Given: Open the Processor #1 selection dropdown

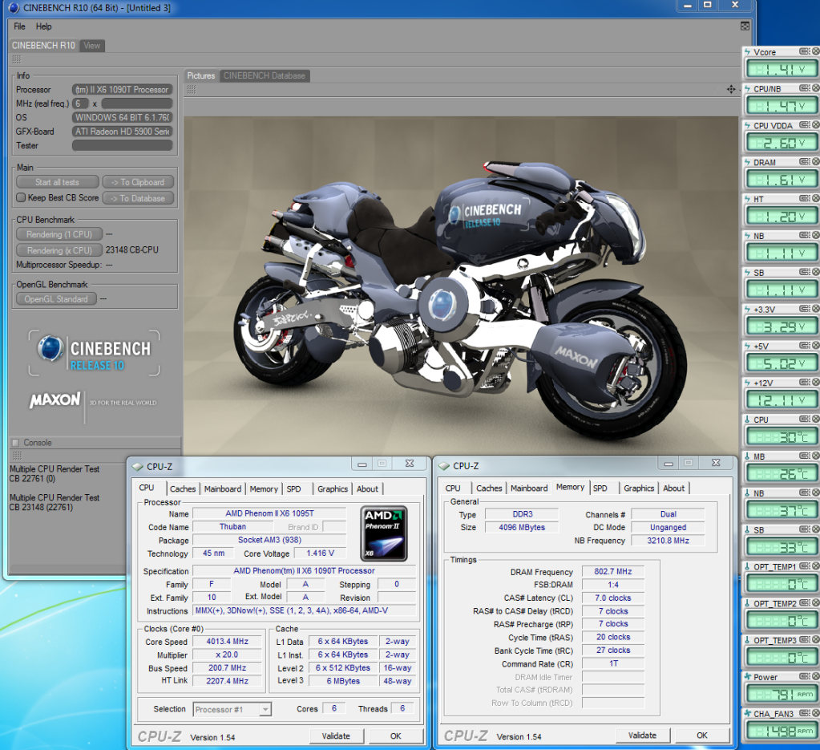Looking at the screenshot, I should (232, 709).
